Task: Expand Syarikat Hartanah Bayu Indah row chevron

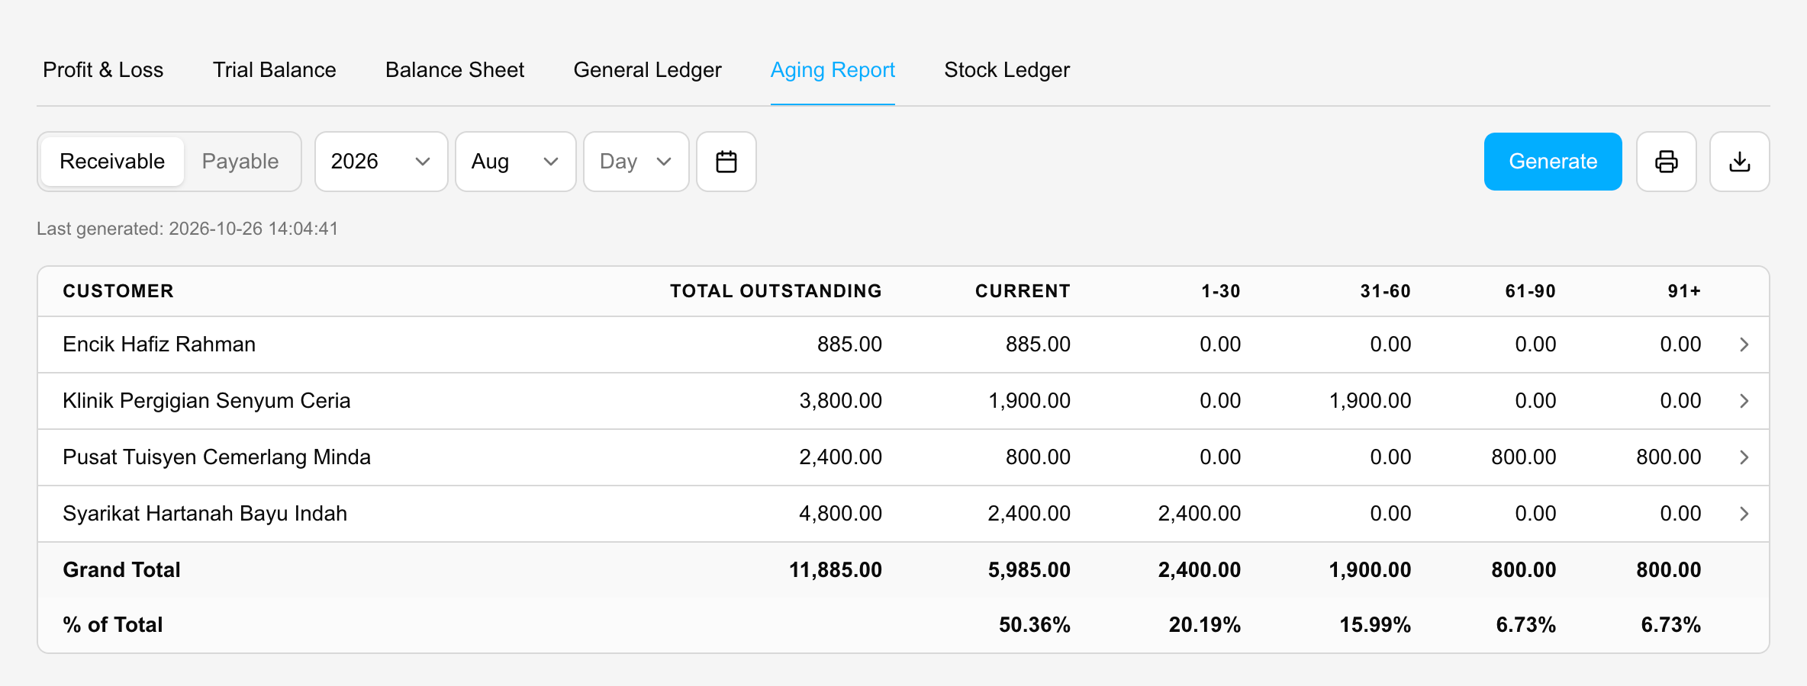Action: [x=1744, y=514]
